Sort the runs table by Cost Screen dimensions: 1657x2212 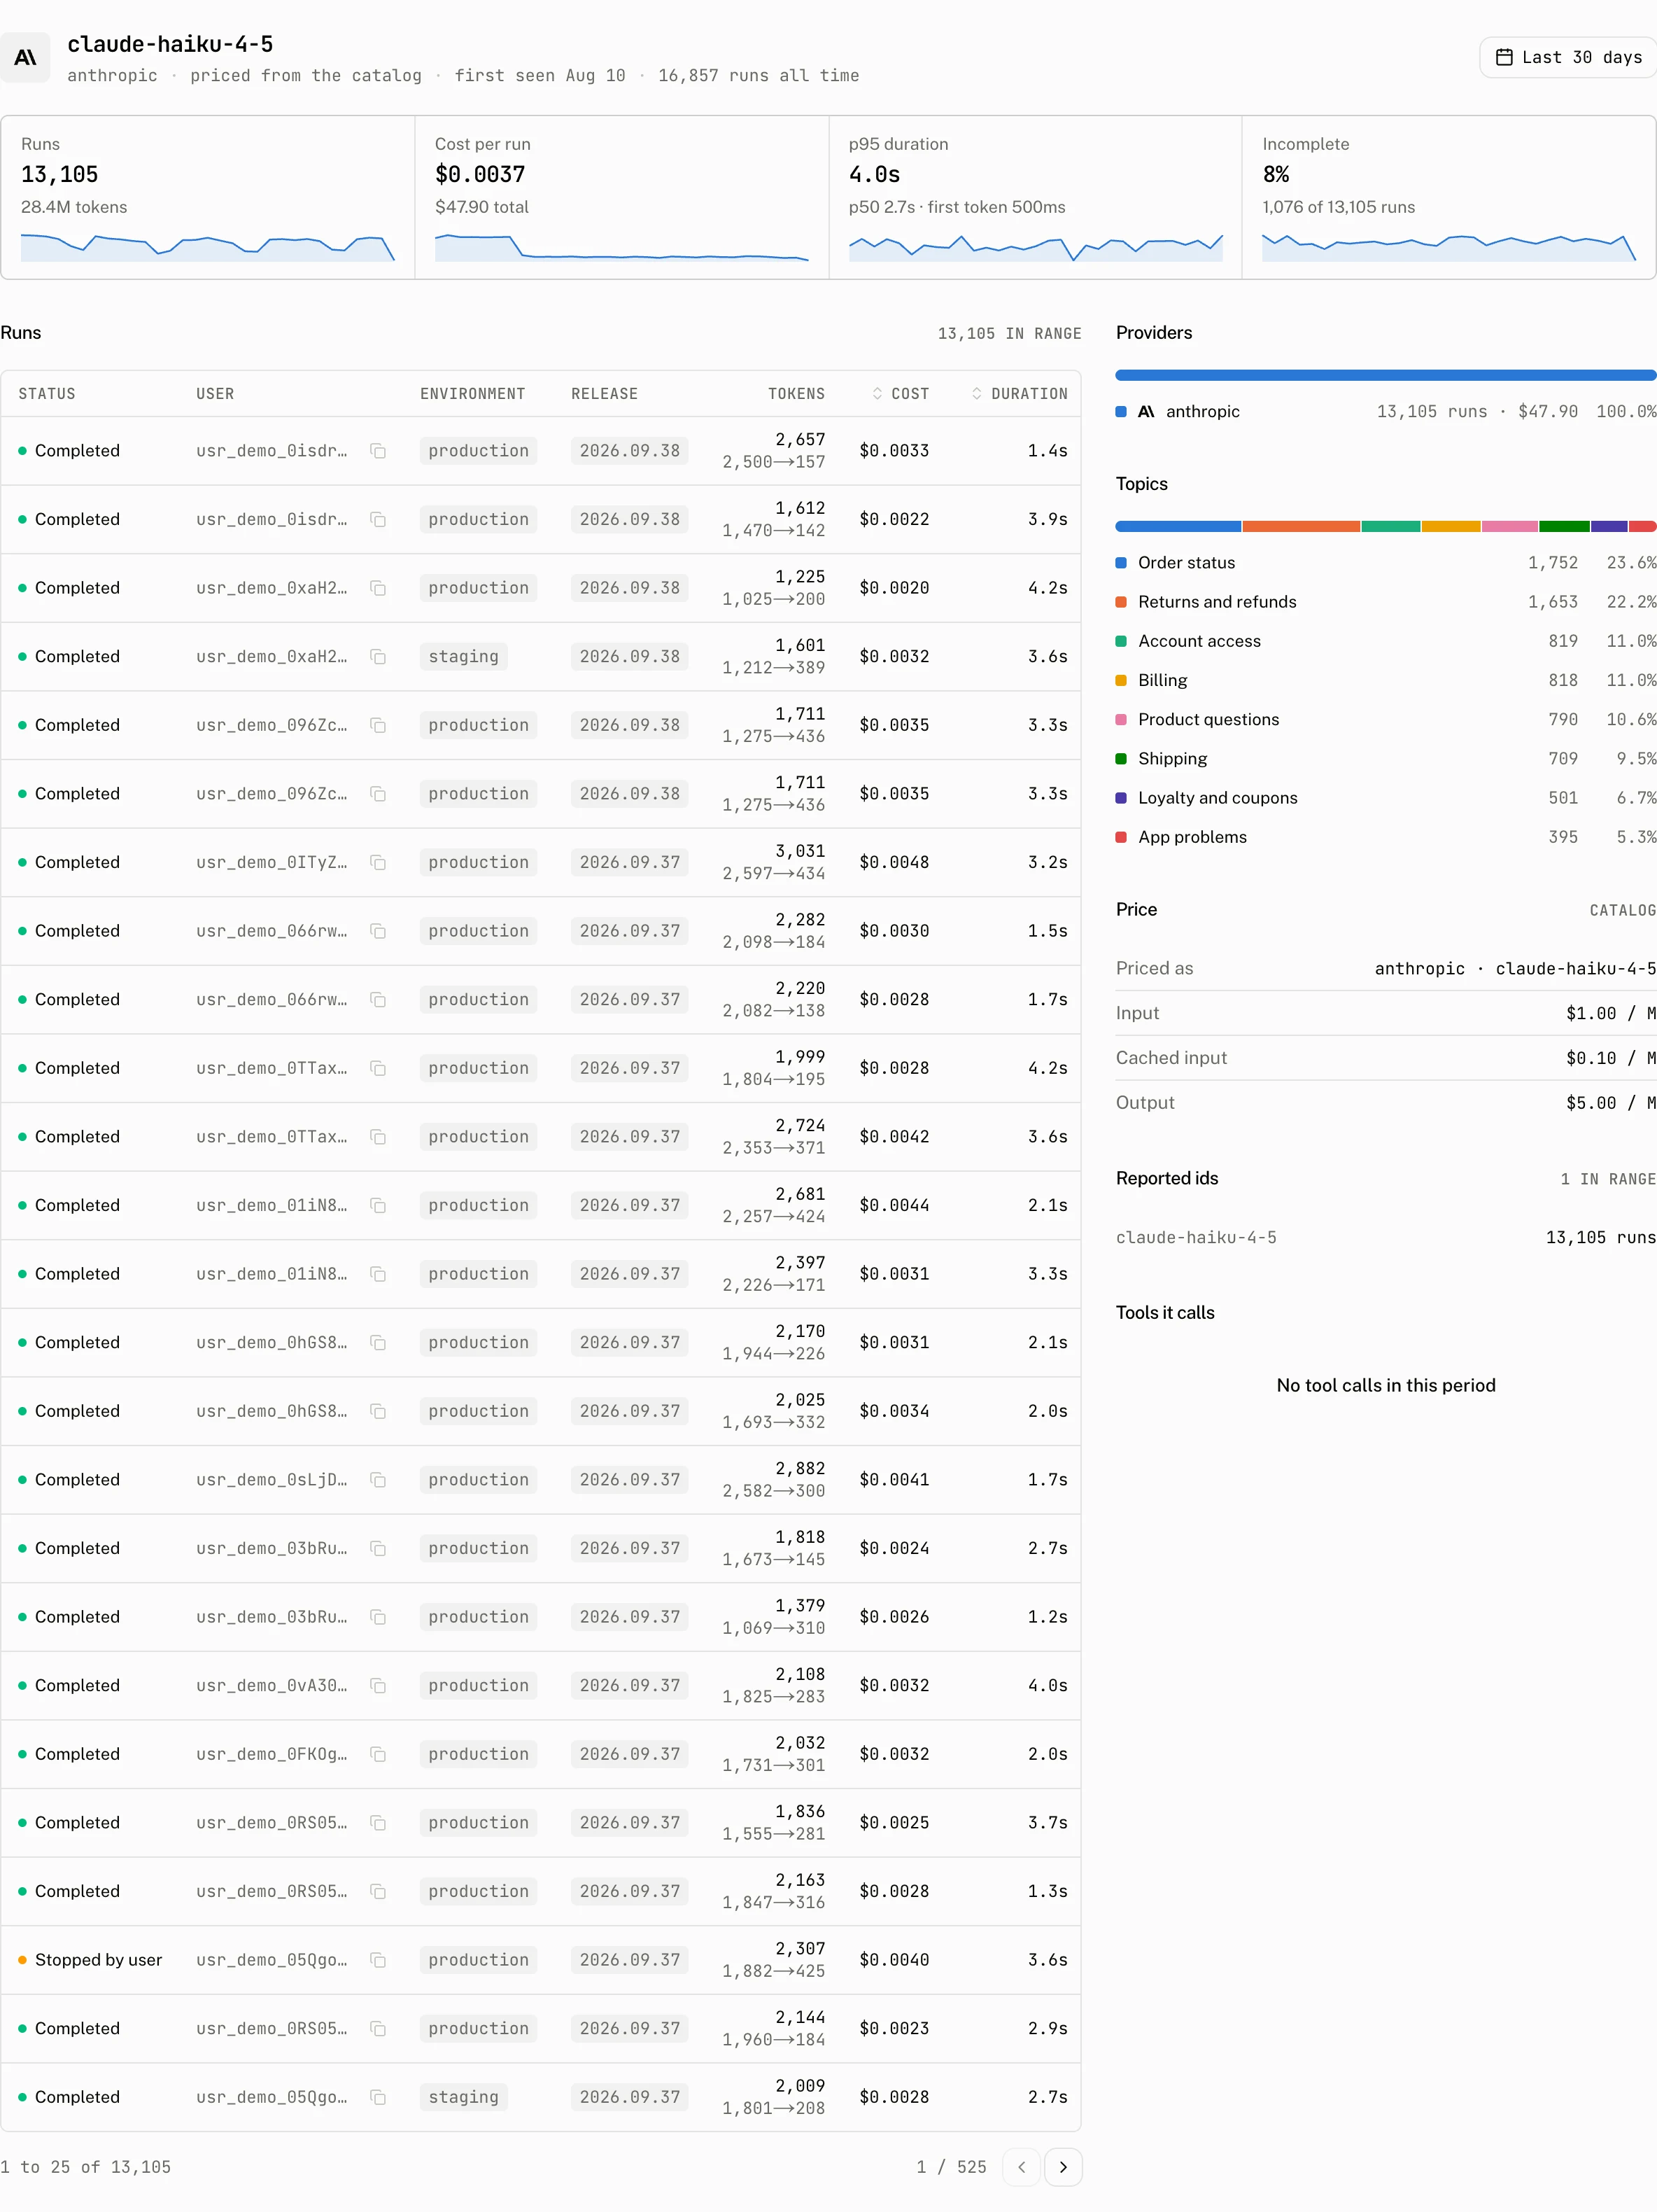(x=901, y=394)
